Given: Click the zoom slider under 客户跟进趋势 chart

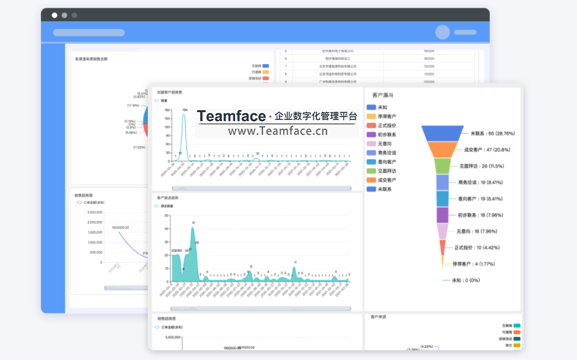Looking at the screenshot, I should tap(261, 308).
